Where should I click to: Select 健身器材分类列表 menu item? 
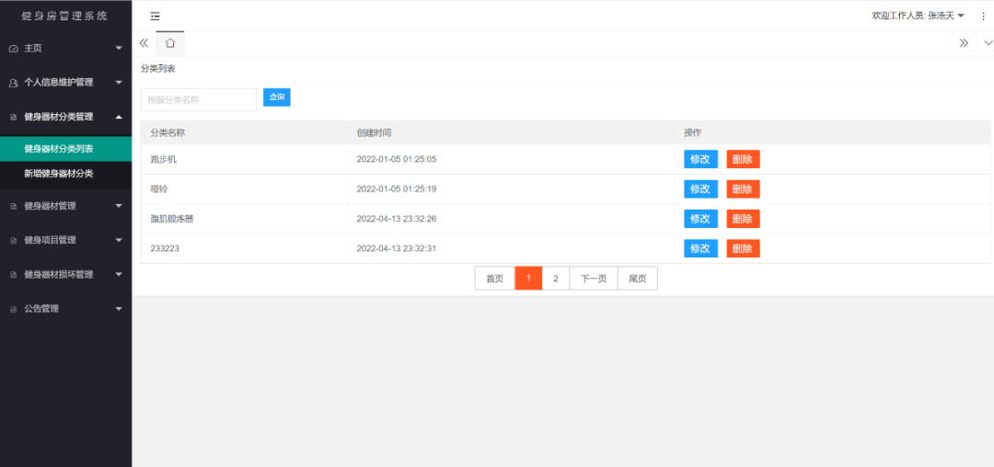(x=59, y=149)
